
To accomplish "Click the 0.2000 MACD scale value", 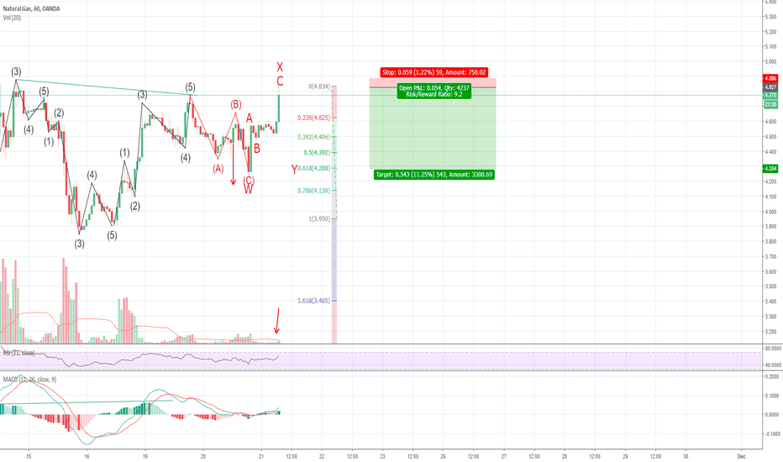I will pyautogui.click(x=771, y=377).
